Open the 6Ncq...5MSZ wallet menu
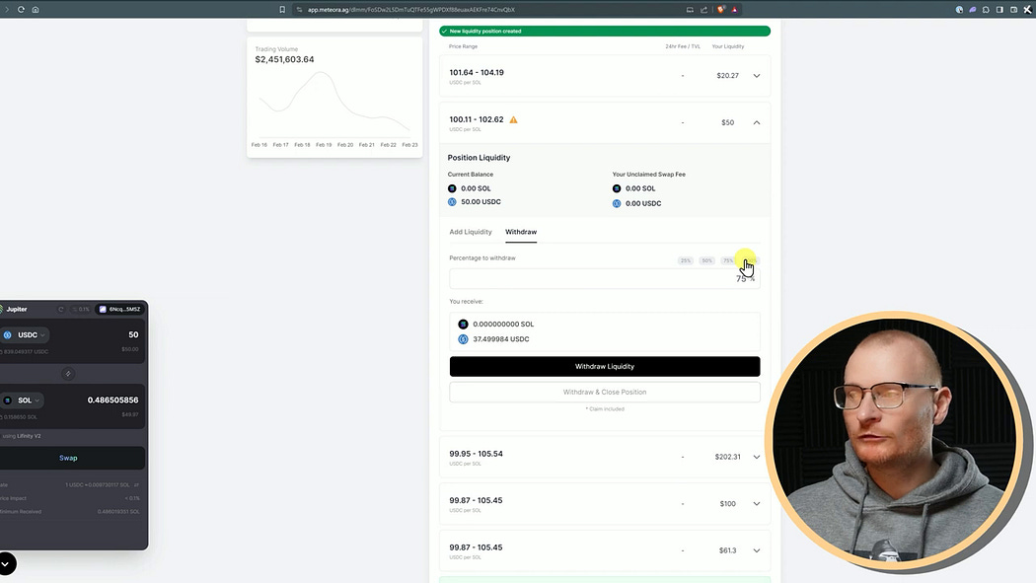The image size is (1036, 583). tap(119, 309)
